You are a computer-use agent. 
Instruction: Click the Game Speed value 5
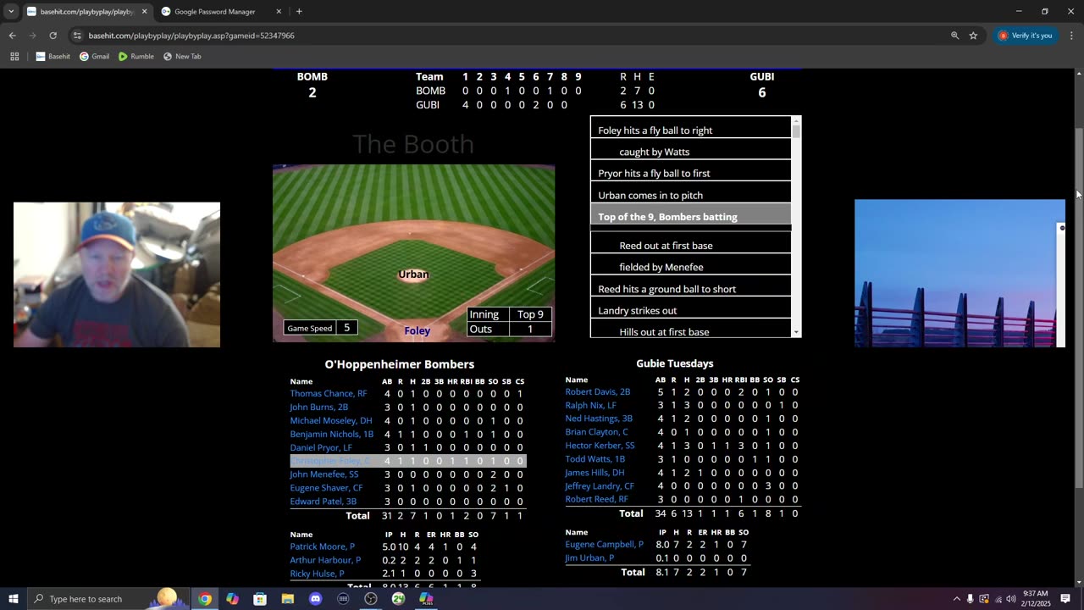[346, 328]
